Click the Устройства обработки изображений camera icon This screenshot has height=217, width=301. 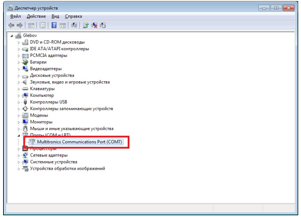pos(25,168)
